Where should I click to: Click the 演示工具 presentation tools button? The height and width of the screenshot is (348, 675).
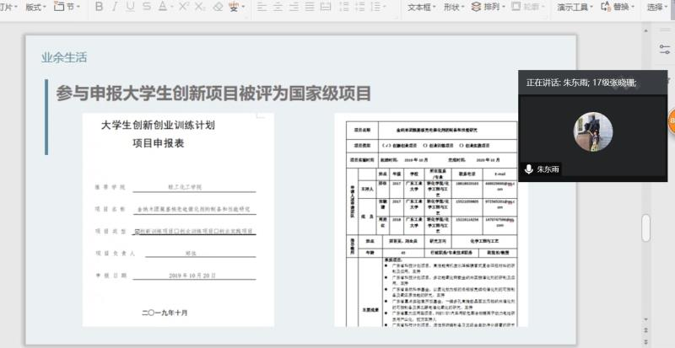tap(575, 7)
